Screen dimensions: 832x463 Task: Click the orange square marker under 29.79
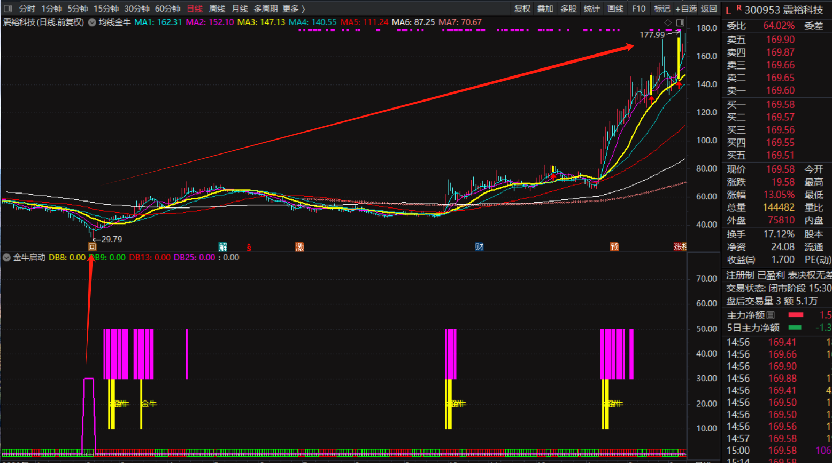92,246
